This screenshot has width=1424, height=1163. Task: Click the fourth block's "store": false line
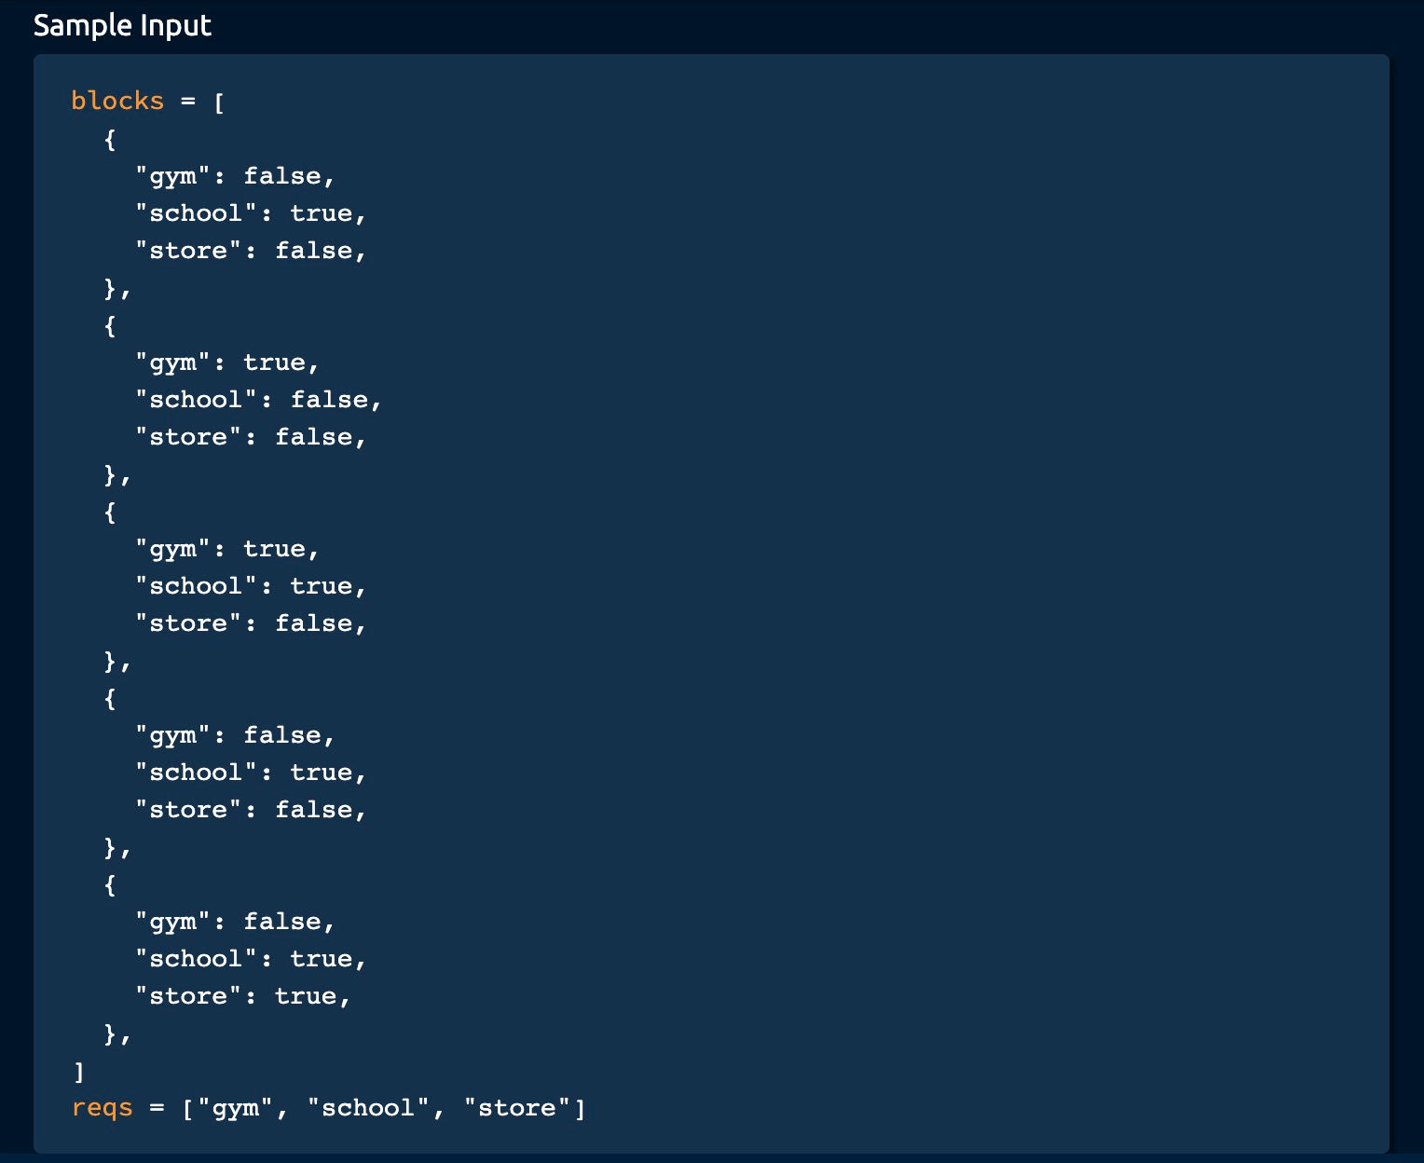click(x=251, y=810)
